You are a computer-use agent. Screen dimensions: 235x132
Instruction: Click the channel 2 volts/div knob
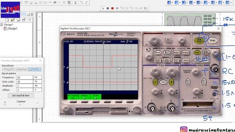click(171, 71)
